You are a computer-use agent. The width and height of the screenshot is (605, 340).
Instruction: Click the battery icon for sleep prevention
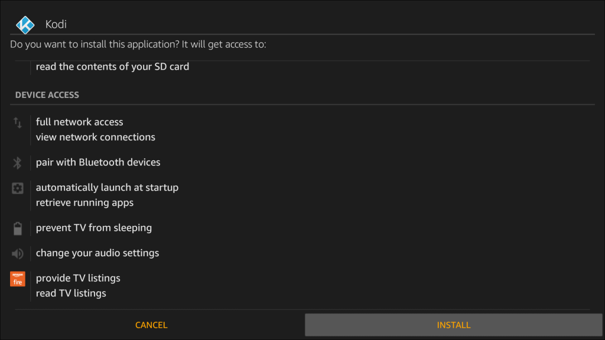(17, 228)
